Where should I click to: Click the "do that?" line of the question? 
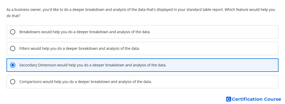(x=13, y=16)
